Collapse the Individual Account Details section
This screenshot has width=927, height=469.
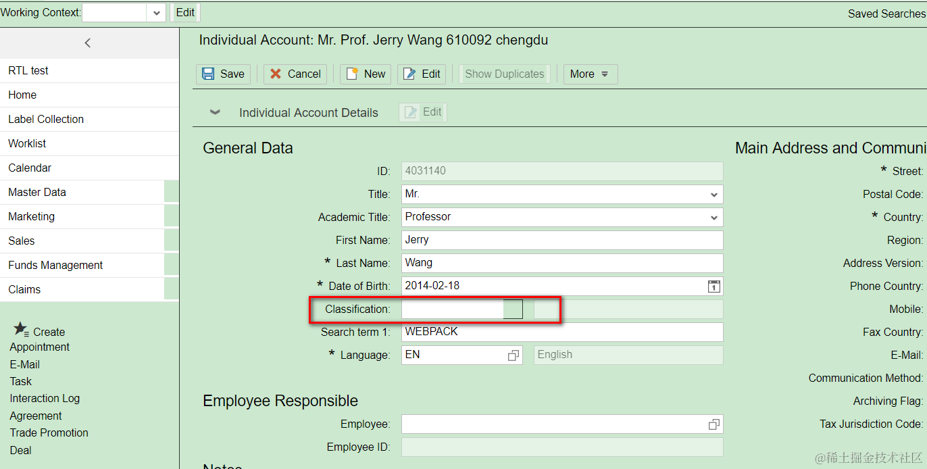click(x=215, y=112)
